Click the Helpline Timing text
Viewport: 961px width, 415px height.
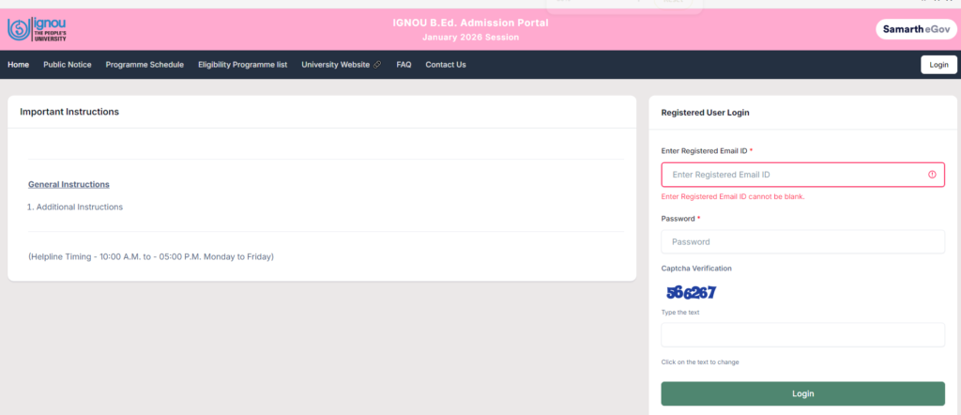[151, 256]
